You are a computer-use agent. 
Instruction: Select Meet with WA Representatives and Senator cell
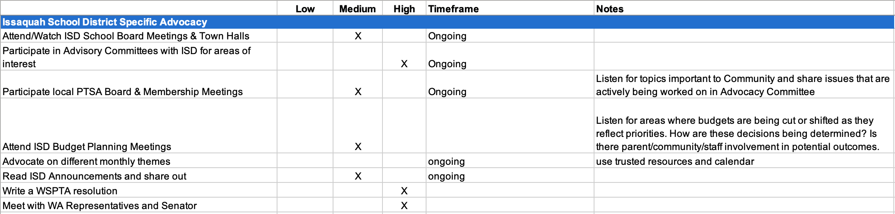coord(139,205)
